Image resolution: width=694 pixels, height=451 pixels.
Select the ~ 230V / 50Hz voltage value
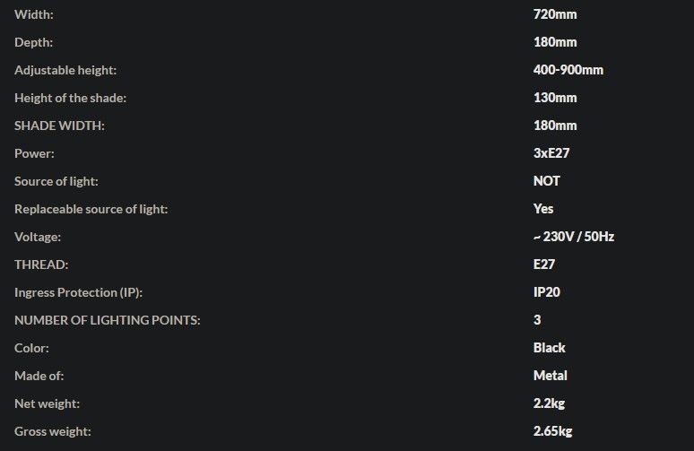pyautogui.click(x=574, y=237)
